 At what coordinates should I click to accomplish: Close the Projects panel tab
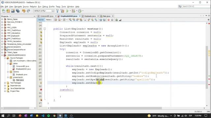click(x=10, y=16)
